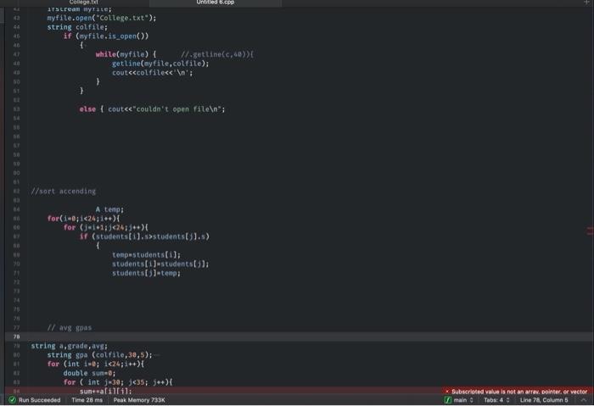Add a new tab with the plus icon

pos(586,3)
